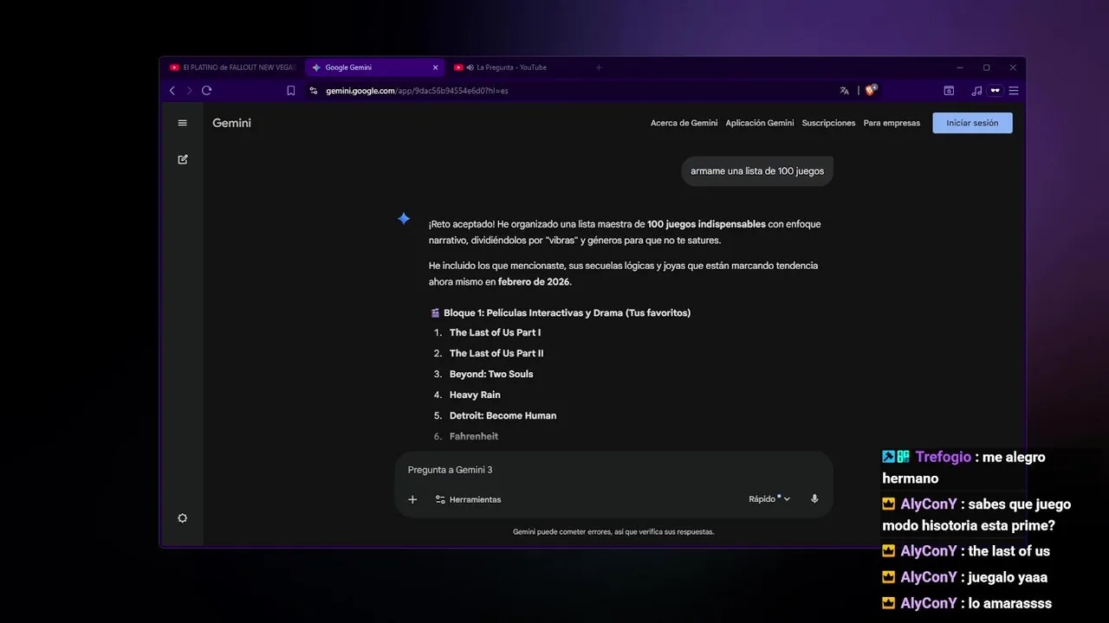Click the sunglasses profile icon in the toolbar
Viewport: 1109px width, 623px height.
click(x=995, y=90)
